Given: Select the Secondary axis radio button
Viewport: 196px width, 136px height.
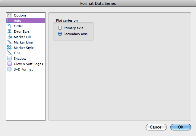Looking at the screenshot, I should (60, 34).
